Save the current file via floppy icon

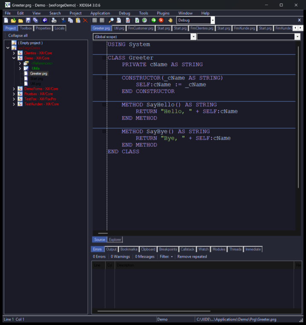[x=28, y=20]
